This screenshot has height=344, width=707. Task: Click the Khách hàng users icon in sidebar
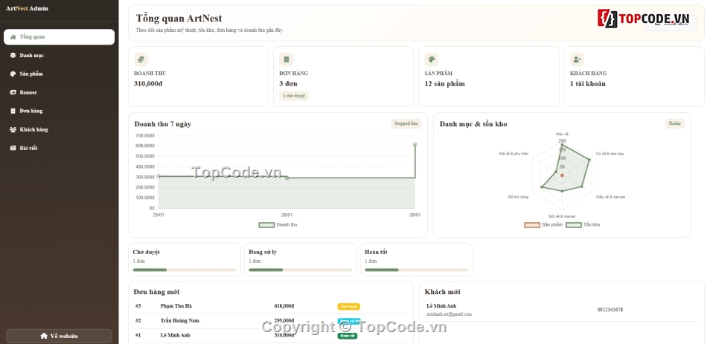(13, 130)
